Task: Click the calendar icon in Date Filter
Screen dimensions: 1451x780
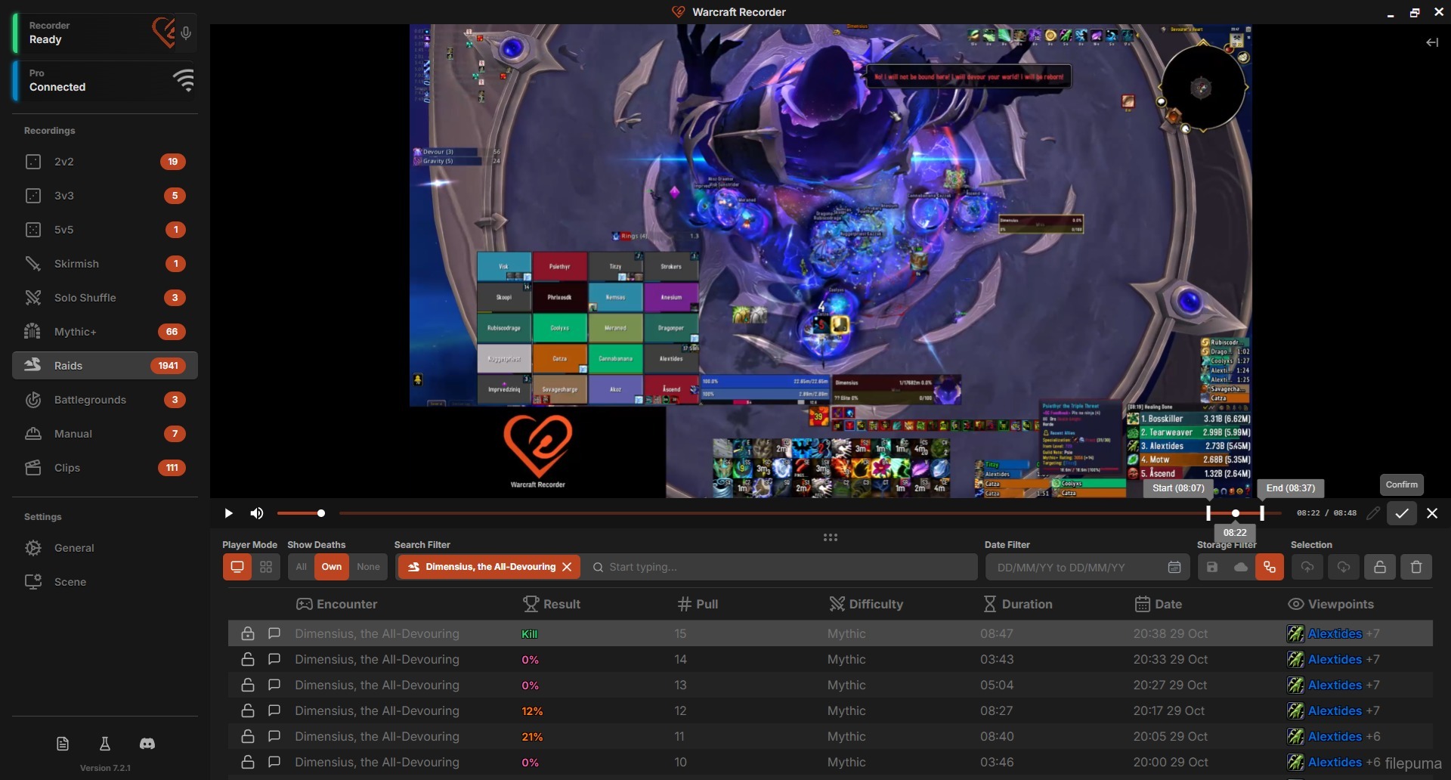Action: (1174, 567)
